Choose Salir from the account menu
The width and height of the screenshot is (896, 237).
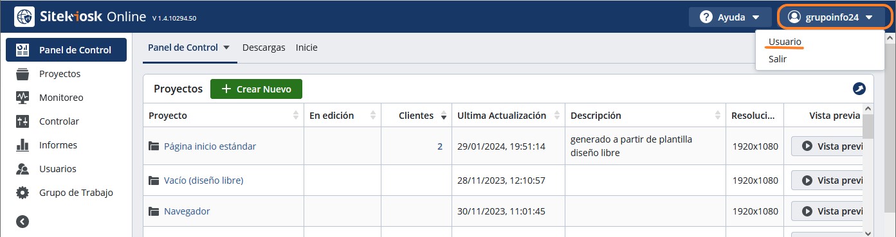point(777,59)
